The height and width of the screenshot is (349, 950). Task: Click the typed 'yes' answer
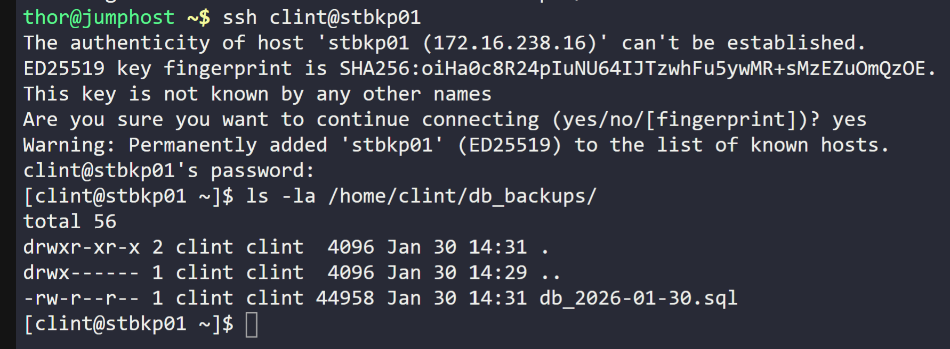[x=849, y=120]
